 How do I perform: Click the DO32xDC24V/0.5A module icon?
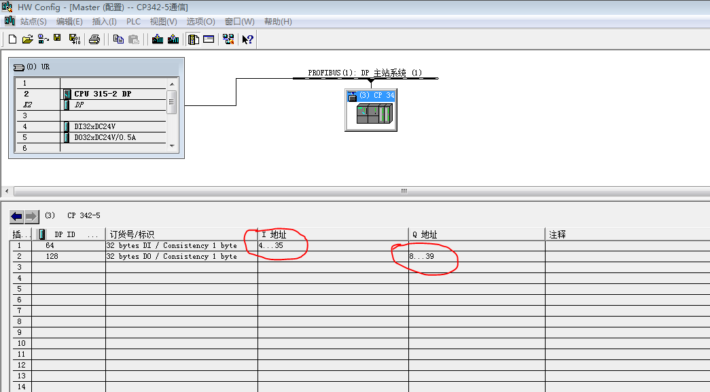coord(67,137)
